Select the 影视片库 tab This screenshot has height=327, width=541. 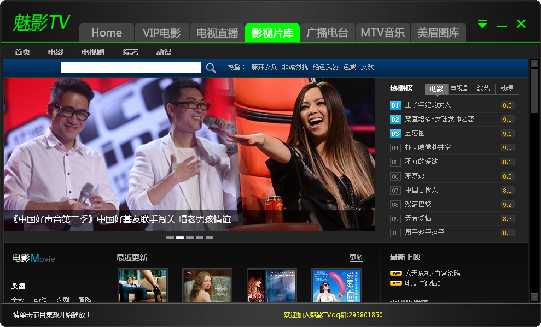pos(272,33)
